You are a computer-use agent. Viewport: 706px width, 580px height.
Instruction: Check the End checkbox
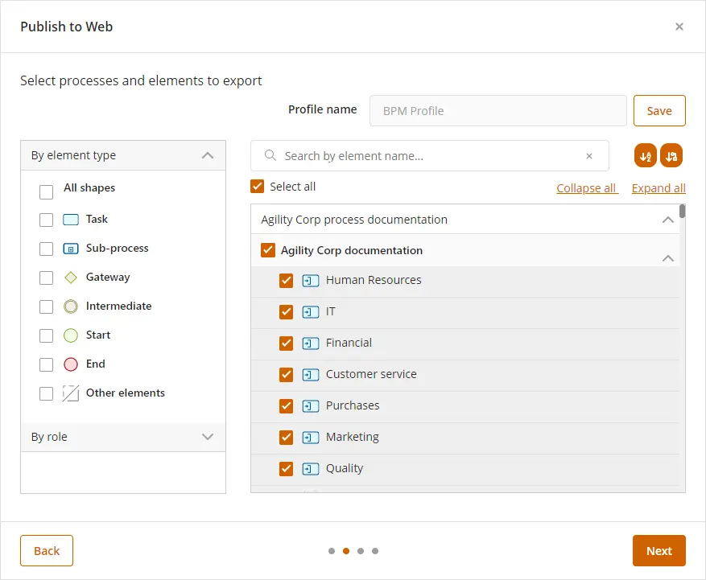(46, 364)
